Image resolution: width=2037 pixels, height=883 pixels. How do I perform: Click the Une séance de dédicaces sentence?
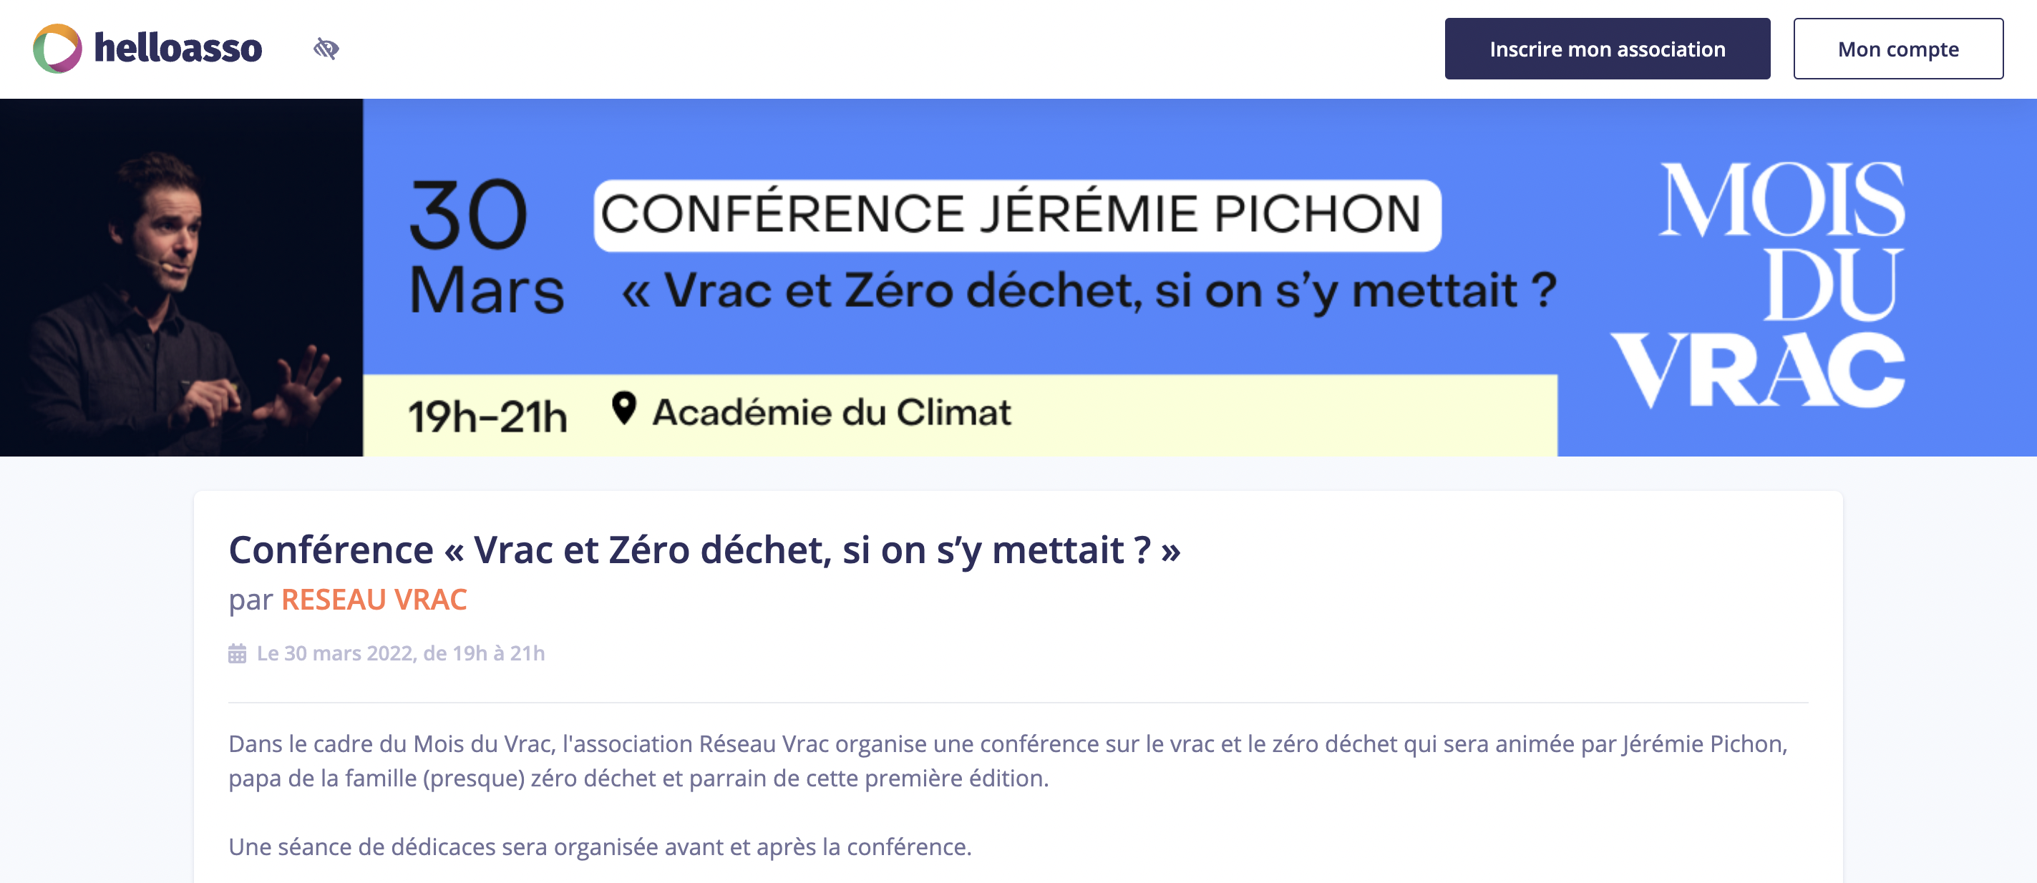[x=599, y=847]
